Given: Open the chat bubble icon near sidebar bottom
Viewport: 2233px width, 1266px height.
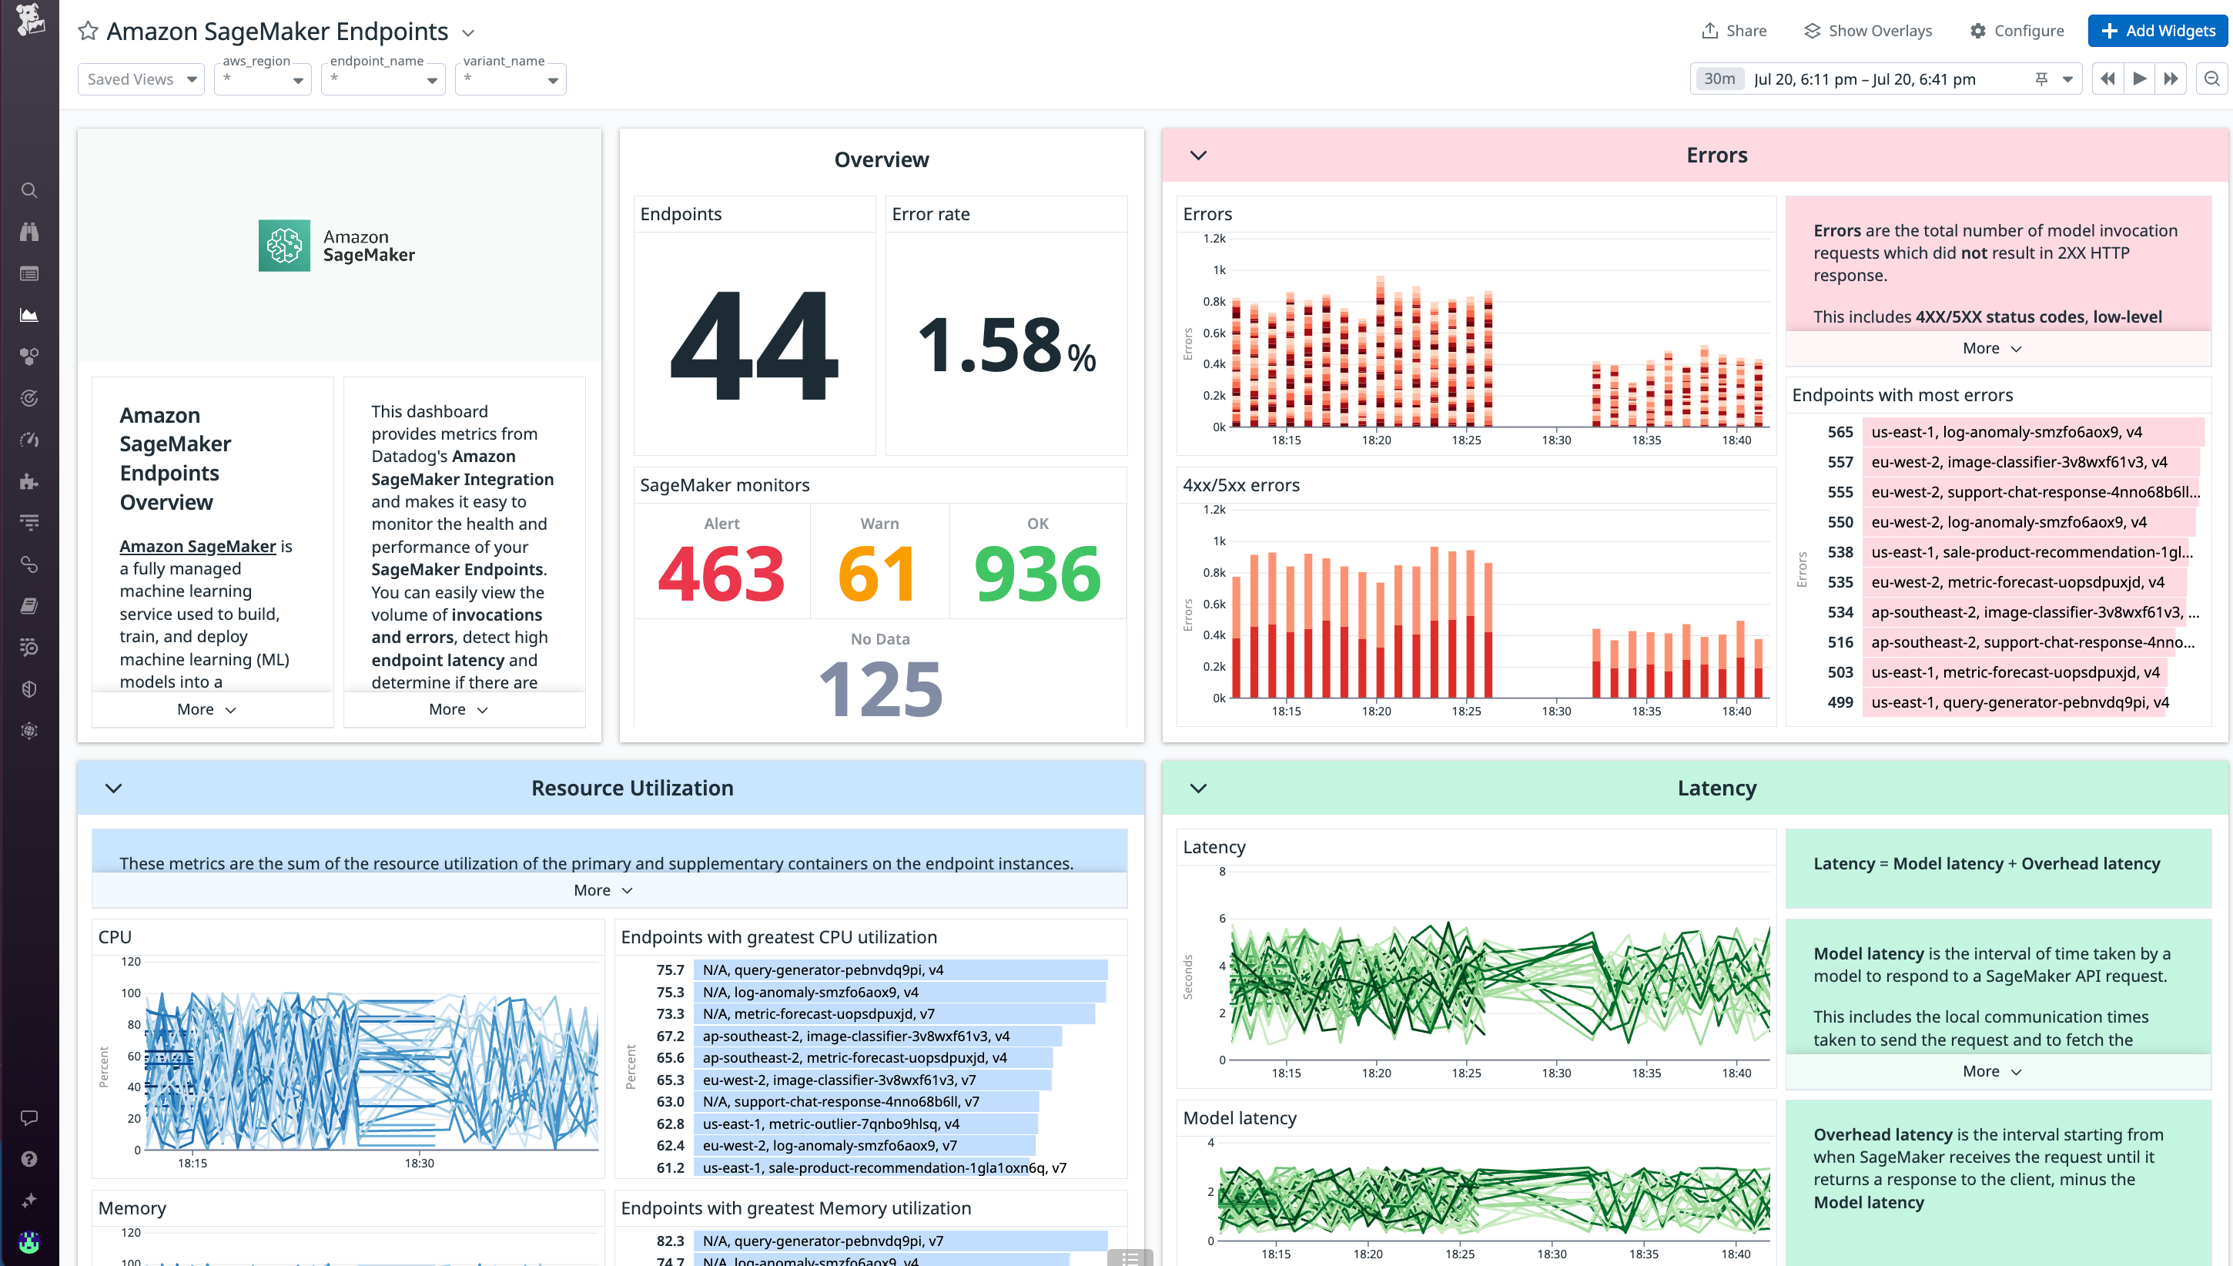Looking at the screenshot, I should click(29, 1117).
